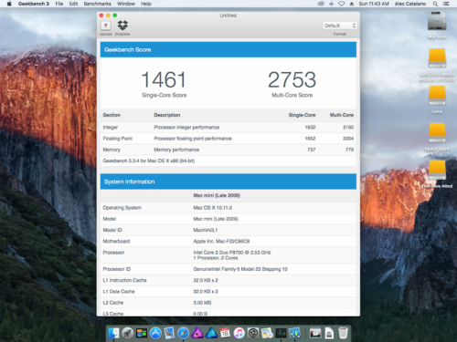Viewport: 457px width, 342px height.
Task: Open the Mac Mini hard drive icon
Action: tap(437, 21)
